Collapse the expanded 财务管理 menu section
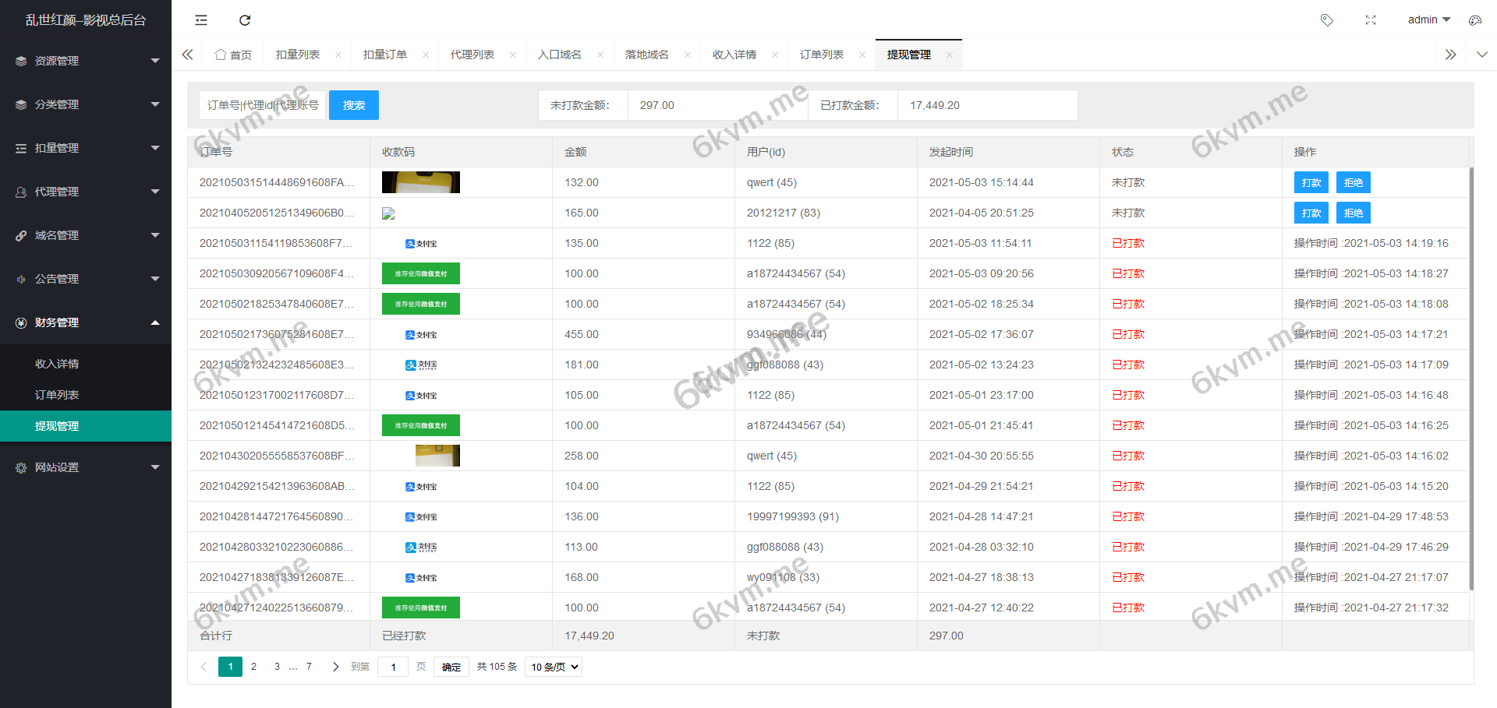 (155, 322)
